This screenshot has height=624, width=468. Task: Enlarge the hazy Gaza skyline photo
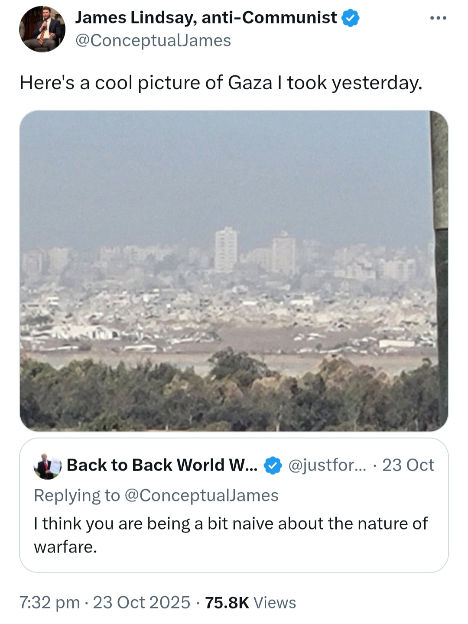234,271
